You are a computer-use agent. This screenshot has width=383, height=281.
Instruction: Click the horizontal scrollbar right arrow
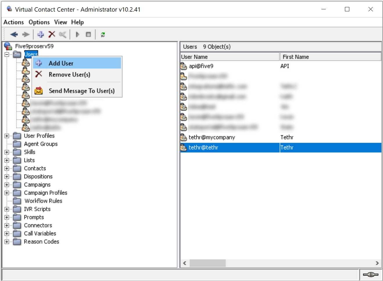pos(377,263)
